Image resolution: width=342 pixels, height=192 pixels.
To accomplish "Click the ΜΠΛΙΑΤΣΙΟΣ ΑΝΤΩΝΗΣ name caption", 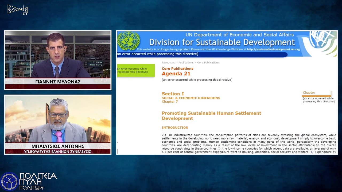I will pyautogui.click(x=58, y=146).
